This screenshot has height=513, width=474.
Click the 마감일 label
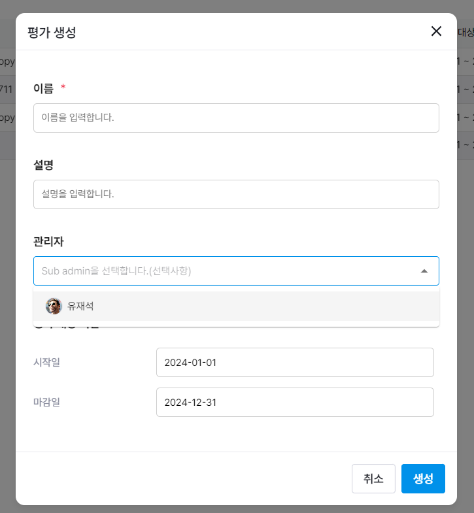click(46, 402)
